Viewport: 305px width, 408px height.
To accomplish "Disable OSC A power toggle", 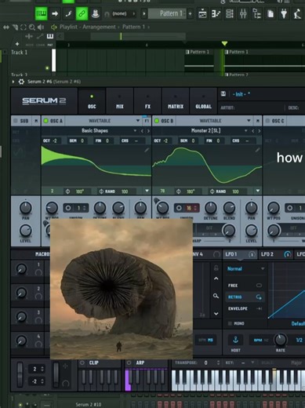I will click(x=45, y=121).
